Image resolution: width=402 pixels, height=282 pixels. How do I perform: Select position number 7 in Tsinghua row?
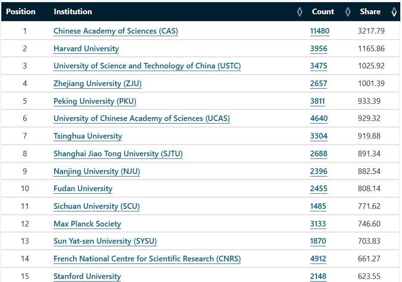(25, 136)
